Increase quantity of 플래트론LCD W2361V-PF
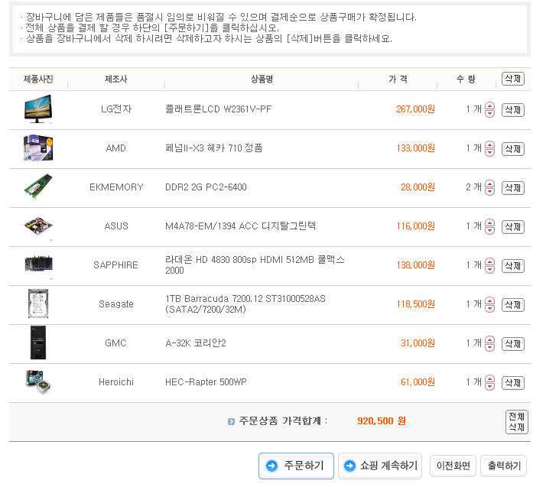Image resolution: width=546 pixels, height=487 pixels. pyautogui.click(x=489, y=106)
